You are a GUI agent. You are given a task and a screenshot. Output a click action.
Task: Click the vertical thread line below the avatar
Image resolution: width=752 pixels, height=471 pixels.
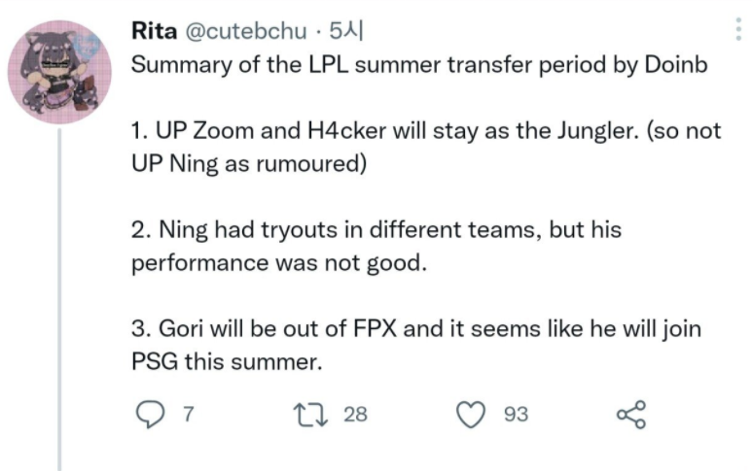pos(61,291)
